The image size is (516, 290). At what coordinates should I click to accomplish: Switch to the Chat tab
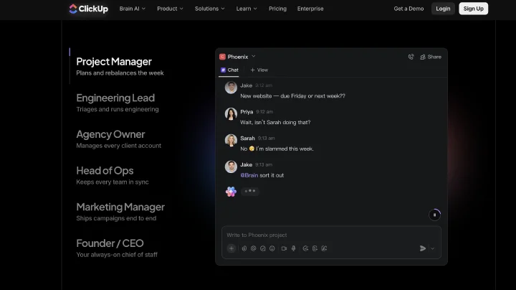229,70
